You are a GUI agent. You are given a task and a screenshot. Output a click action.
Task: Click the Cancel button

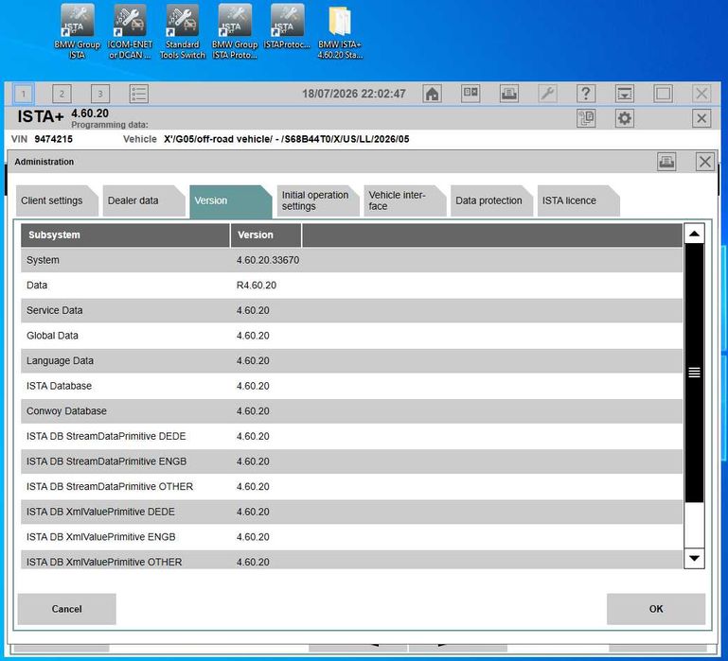(67, 609)
